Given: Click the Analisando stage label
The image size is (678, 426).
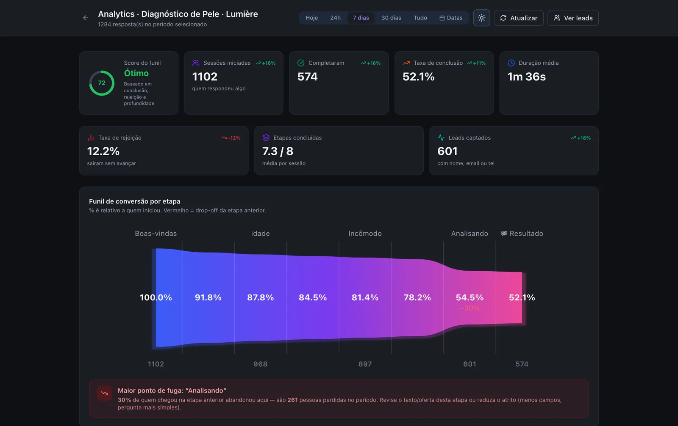Looking at the screenshot, I should [470, 234].
